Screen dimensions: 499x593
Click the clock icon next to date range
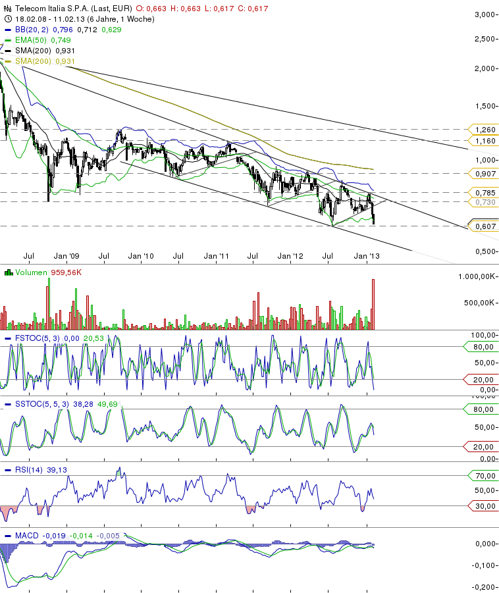[x=7, y=19]
